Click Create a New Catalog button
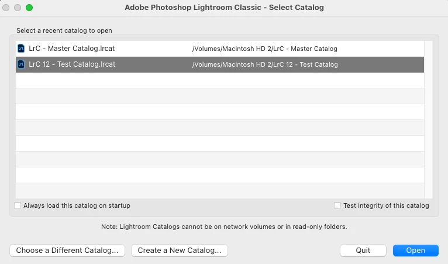The height and width of the screenshot is (264, 448). tap(179, 251)
